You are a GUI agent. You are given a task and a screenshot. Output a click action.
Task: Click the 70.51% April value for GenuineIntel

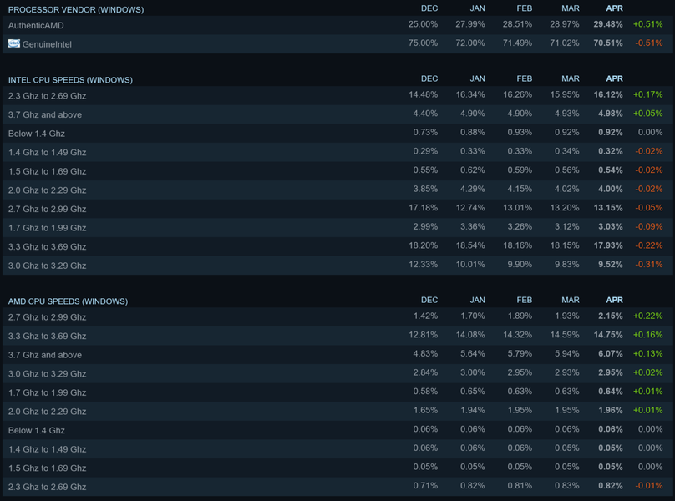click(608, 44)
